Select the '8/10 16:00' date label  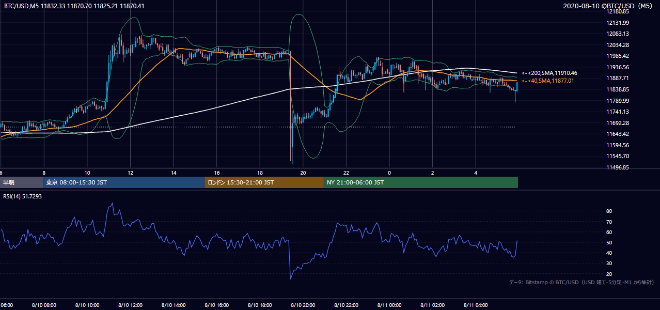tap(217, 305)
